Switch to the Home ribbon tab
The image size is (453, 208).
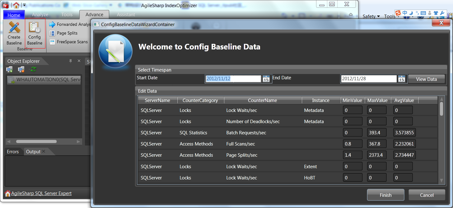tap(14, 15)
